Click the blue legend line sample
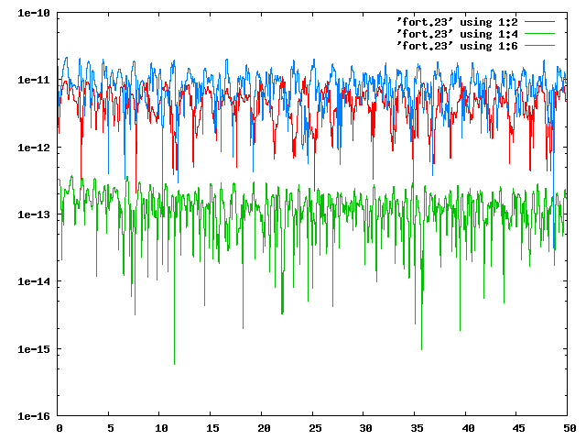Image resolution: width=586 pixels, height=440 pixels. pos(539,46)
